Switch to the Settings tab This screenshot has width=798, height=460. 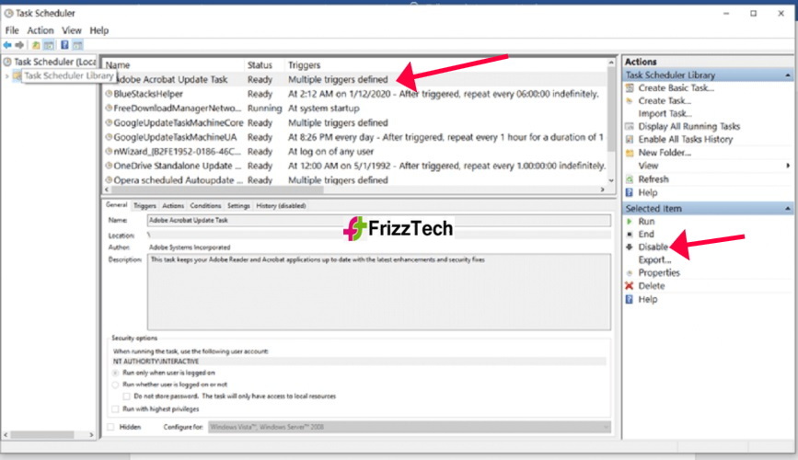(x=238, y=205)
